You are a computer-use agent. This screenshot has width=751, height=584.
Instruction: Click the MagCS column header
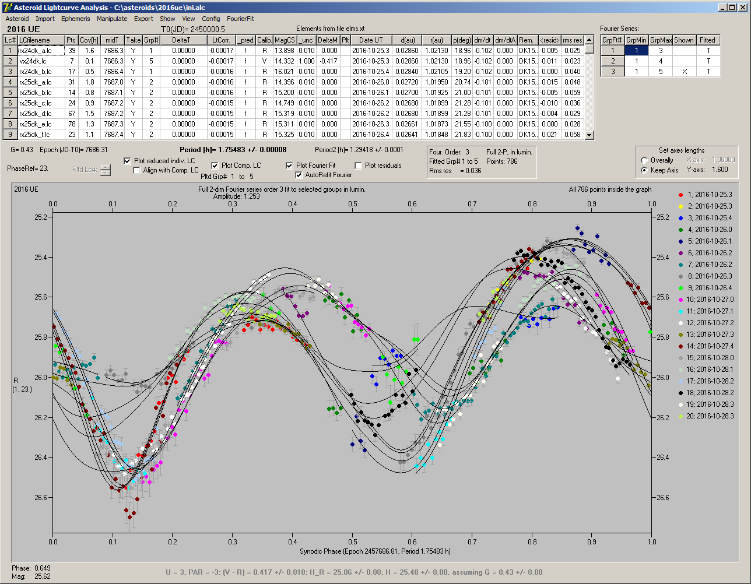click(x=285, y=40)
